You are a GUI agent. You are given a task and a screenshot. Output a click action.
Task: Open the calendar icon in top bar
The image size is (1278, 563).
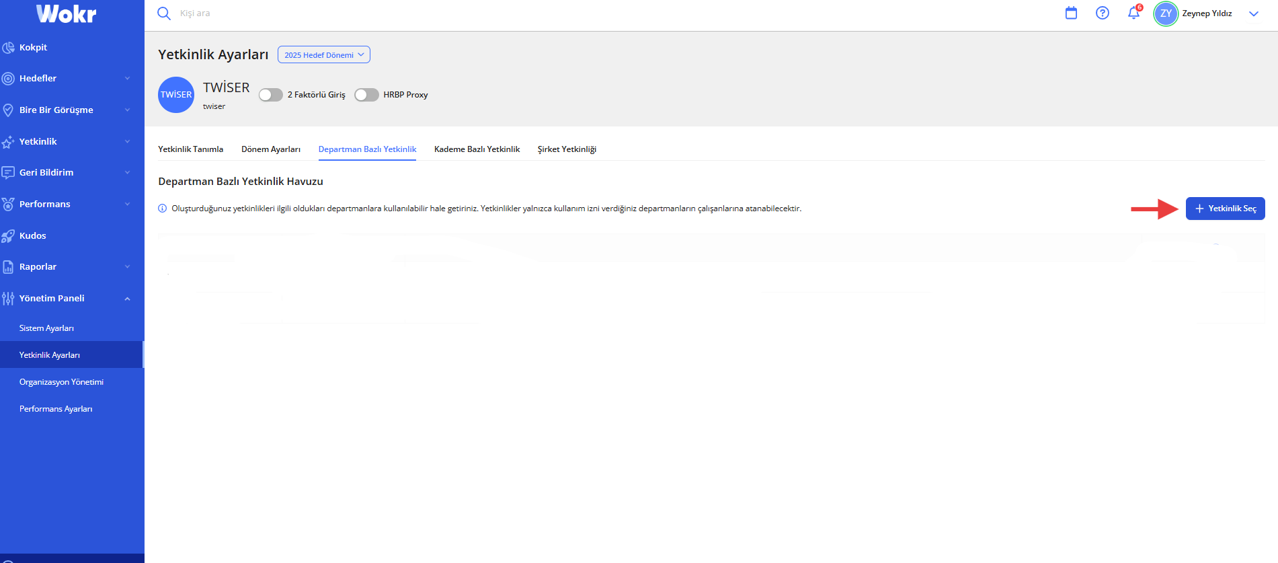[x=1071, y=13]
